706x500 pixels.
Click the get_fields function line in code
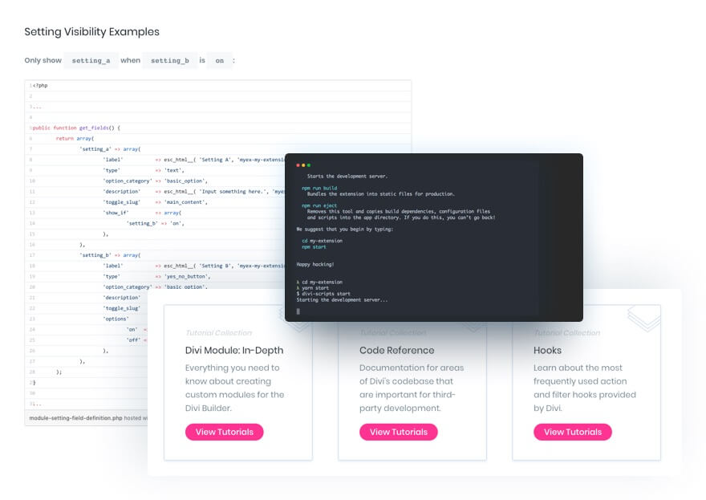click(x=76, y=128)
